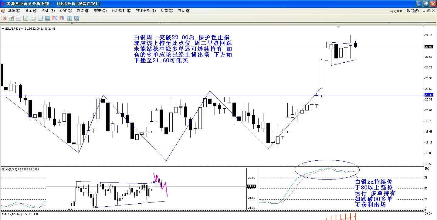Click the gray chart shift triangle marker

[x=339, y=28]
